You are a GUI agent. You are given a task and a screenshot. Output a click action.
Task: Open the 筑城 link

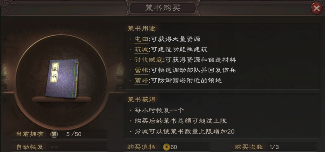[x=141, y=49]
